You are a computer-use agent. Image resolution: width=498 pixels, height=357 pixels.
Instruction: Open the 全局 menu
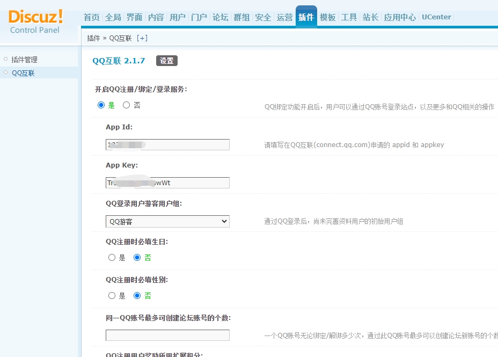[x=113, y=17]
